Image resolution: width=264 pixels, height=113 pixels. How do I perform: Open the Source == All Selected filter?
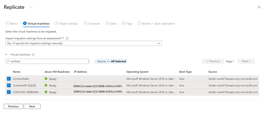(x=111, y=61)
